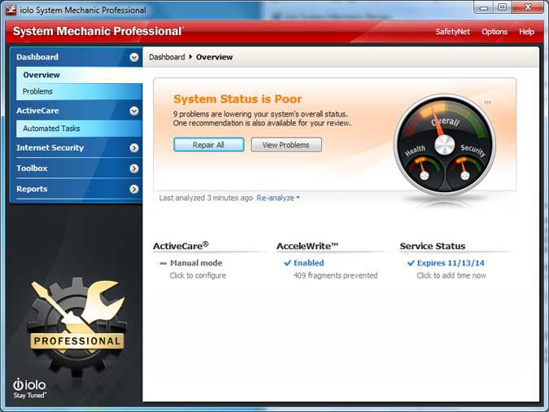Expand the Reports section arrow
Screen dimensions: 549x412
tap(133, 190)
